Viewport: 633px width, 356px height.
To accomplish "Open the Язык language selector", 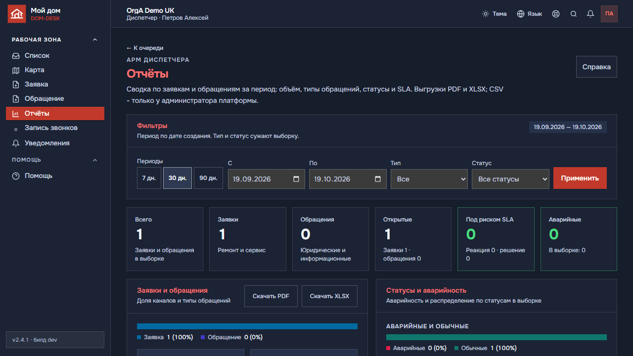I will 530,14.
